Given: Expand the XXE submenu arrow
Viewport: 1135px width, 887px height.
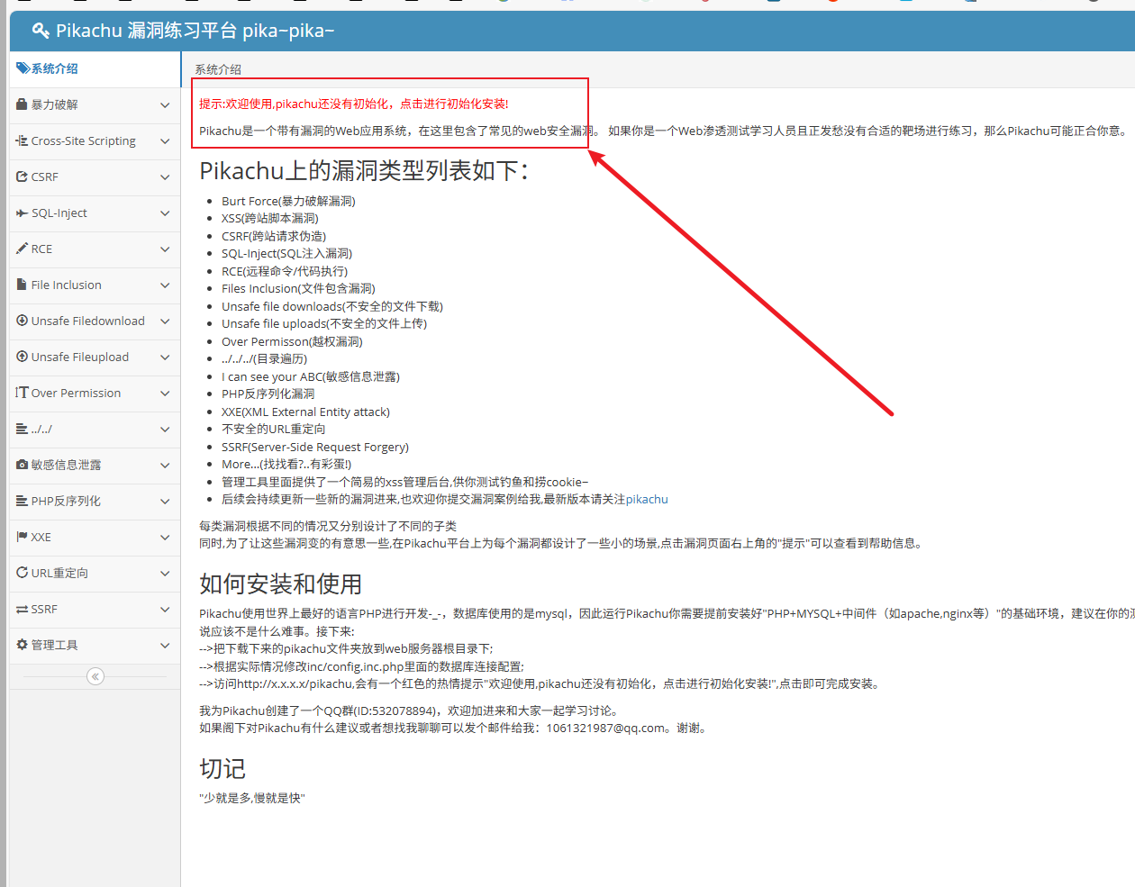Looking at the screenshot, I should click(x=165, y=538).
